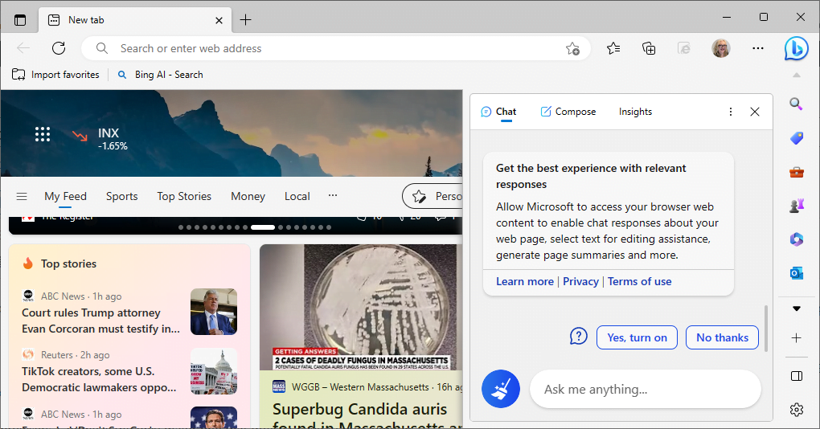Image resolution: width=820 pixels, height=429 pixels.
Task: Collapse sidebar with up arrow
Action: (x=796, y=76)
